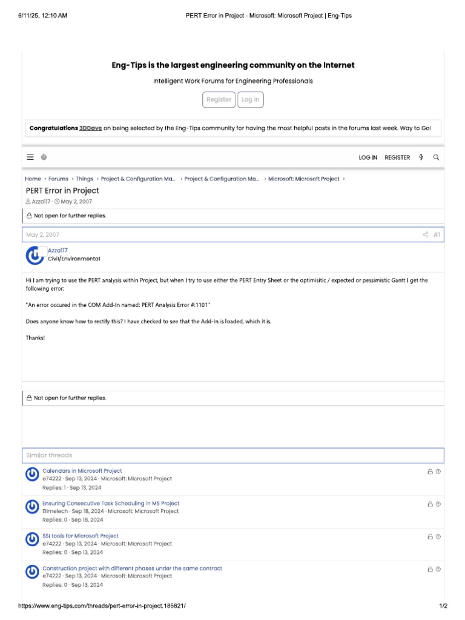
Task: Select REGISTER in the navigation bar
Action: (397, 157)
